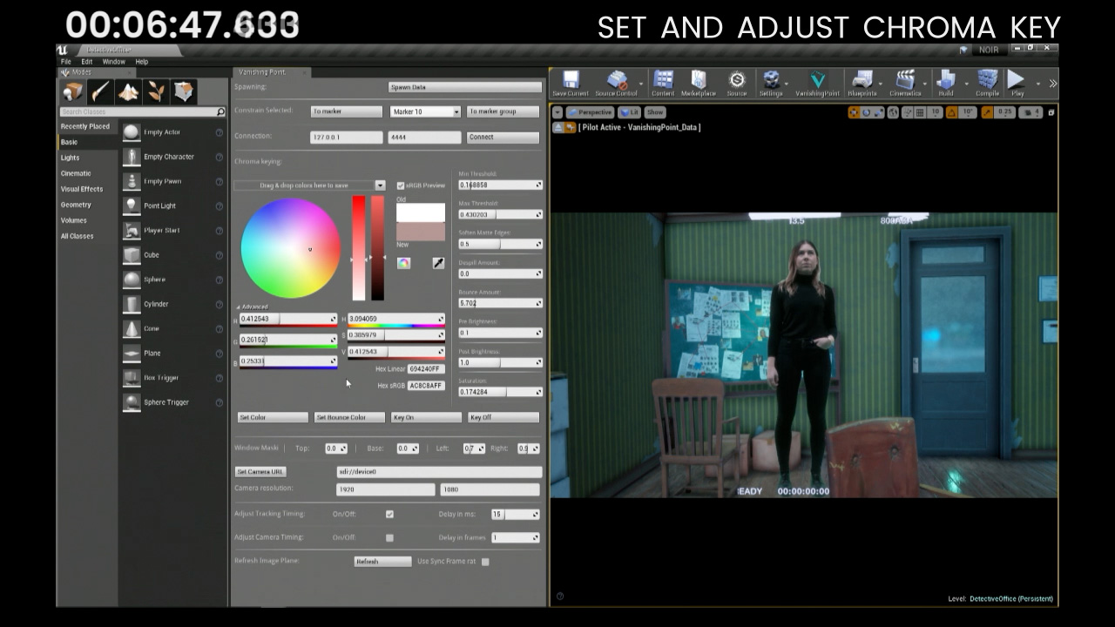Select the Lights category tab
Viewport: 1115px width, 627px height.
tap(71, 158)
